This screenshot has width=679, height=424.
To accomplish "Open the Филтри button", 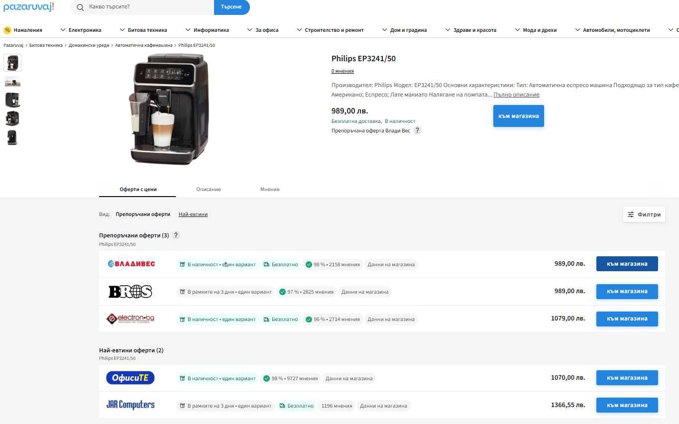I will click(x=644, y=214).
